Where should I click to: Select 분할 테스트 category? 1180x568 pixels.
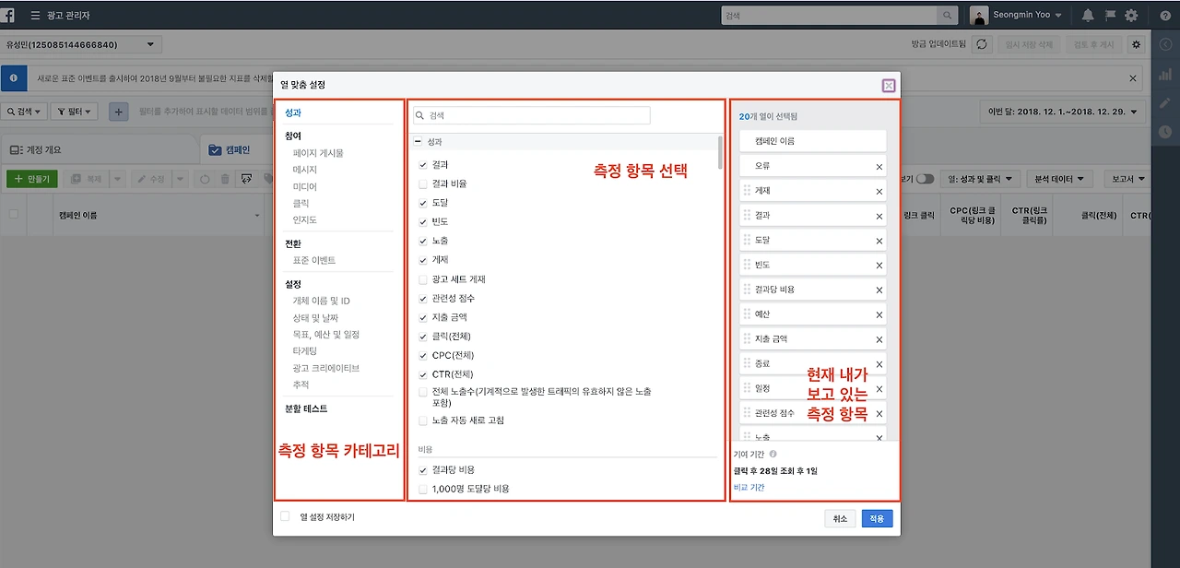(306, 408)
